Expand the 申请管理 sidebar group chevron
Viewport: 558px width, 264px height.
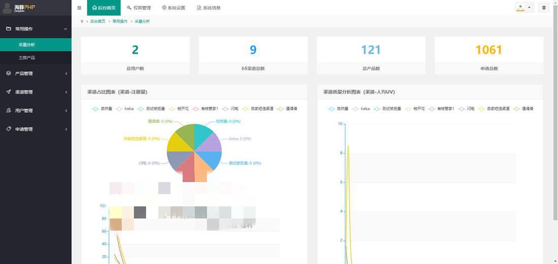coord(66,129)
